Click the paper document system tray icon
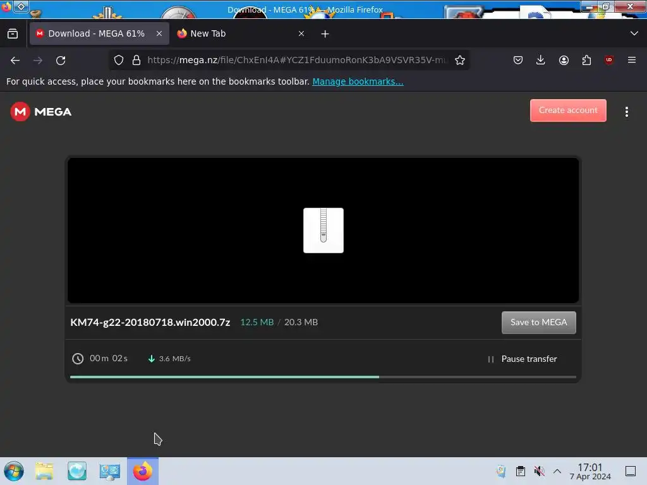The height and width of the screenshot is (485, 647). point(501,471)
